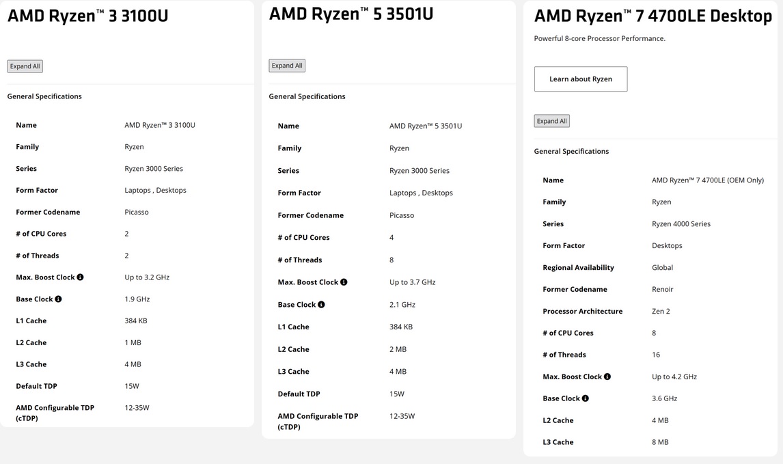Select the '2.1 GHz' base clock value

click(x=402, y=305)
